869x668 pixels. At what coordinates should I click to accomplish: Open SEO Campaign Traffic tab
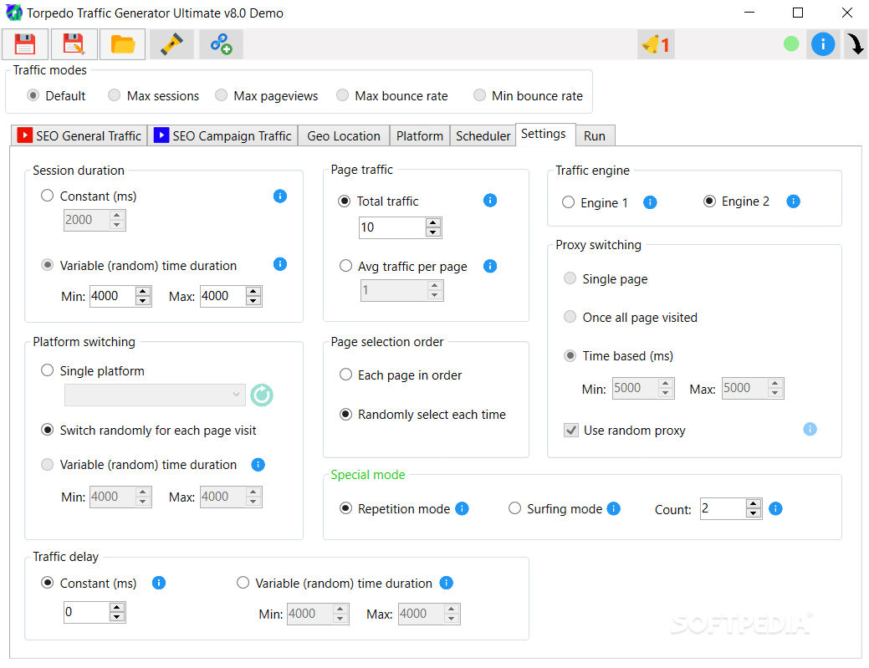point(222,135)
